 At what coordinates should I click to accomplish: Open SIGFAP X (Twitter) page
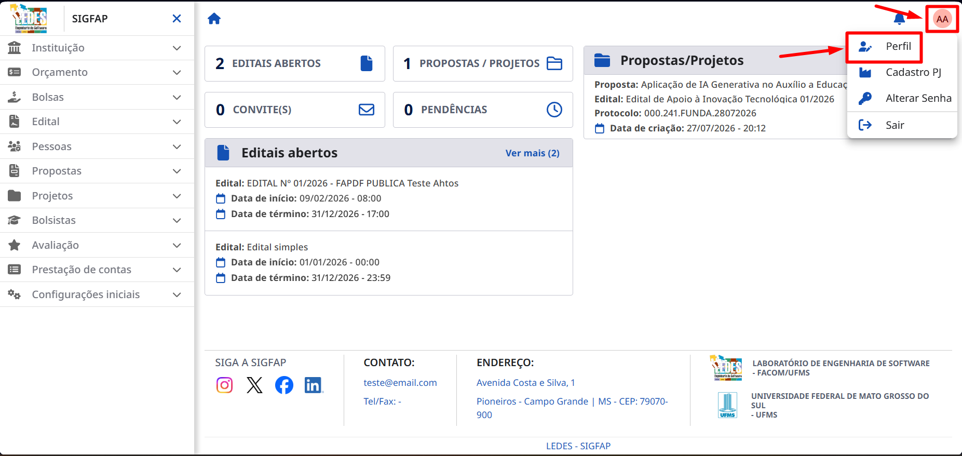[254, 385]
